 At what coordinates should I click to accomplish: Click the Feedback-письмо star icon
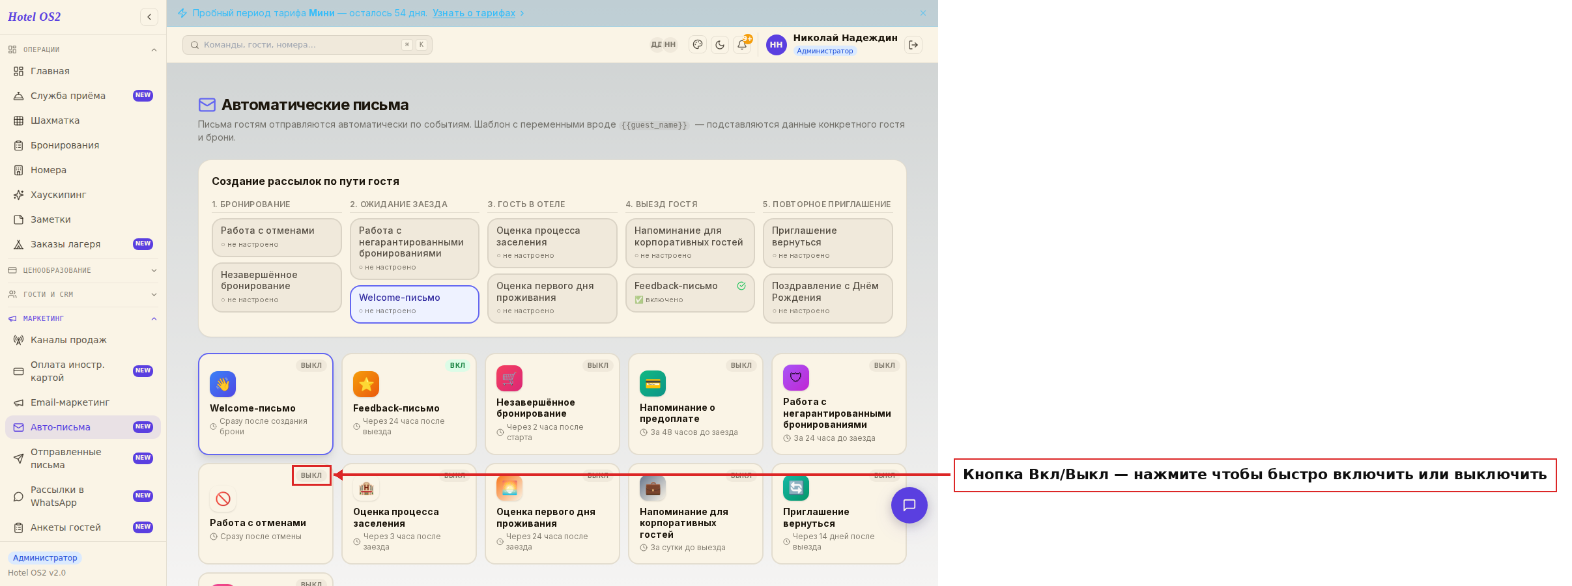(x=366, y=384)
